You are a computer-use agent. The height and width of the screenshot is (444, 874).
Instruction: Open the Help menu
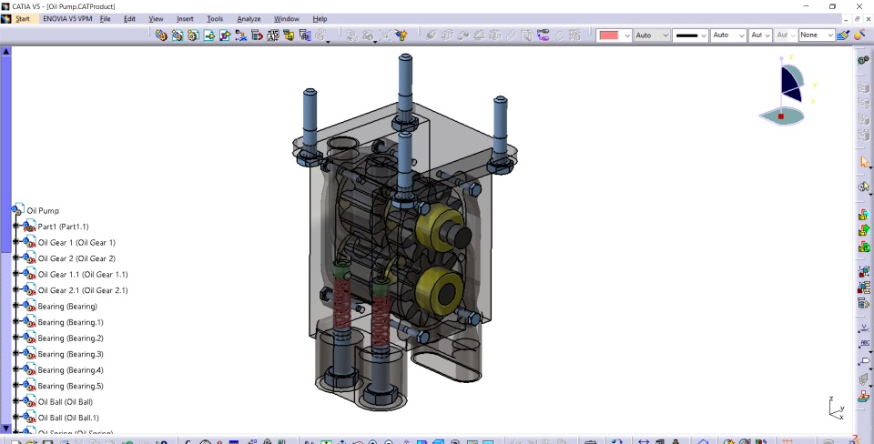point(320,19)
